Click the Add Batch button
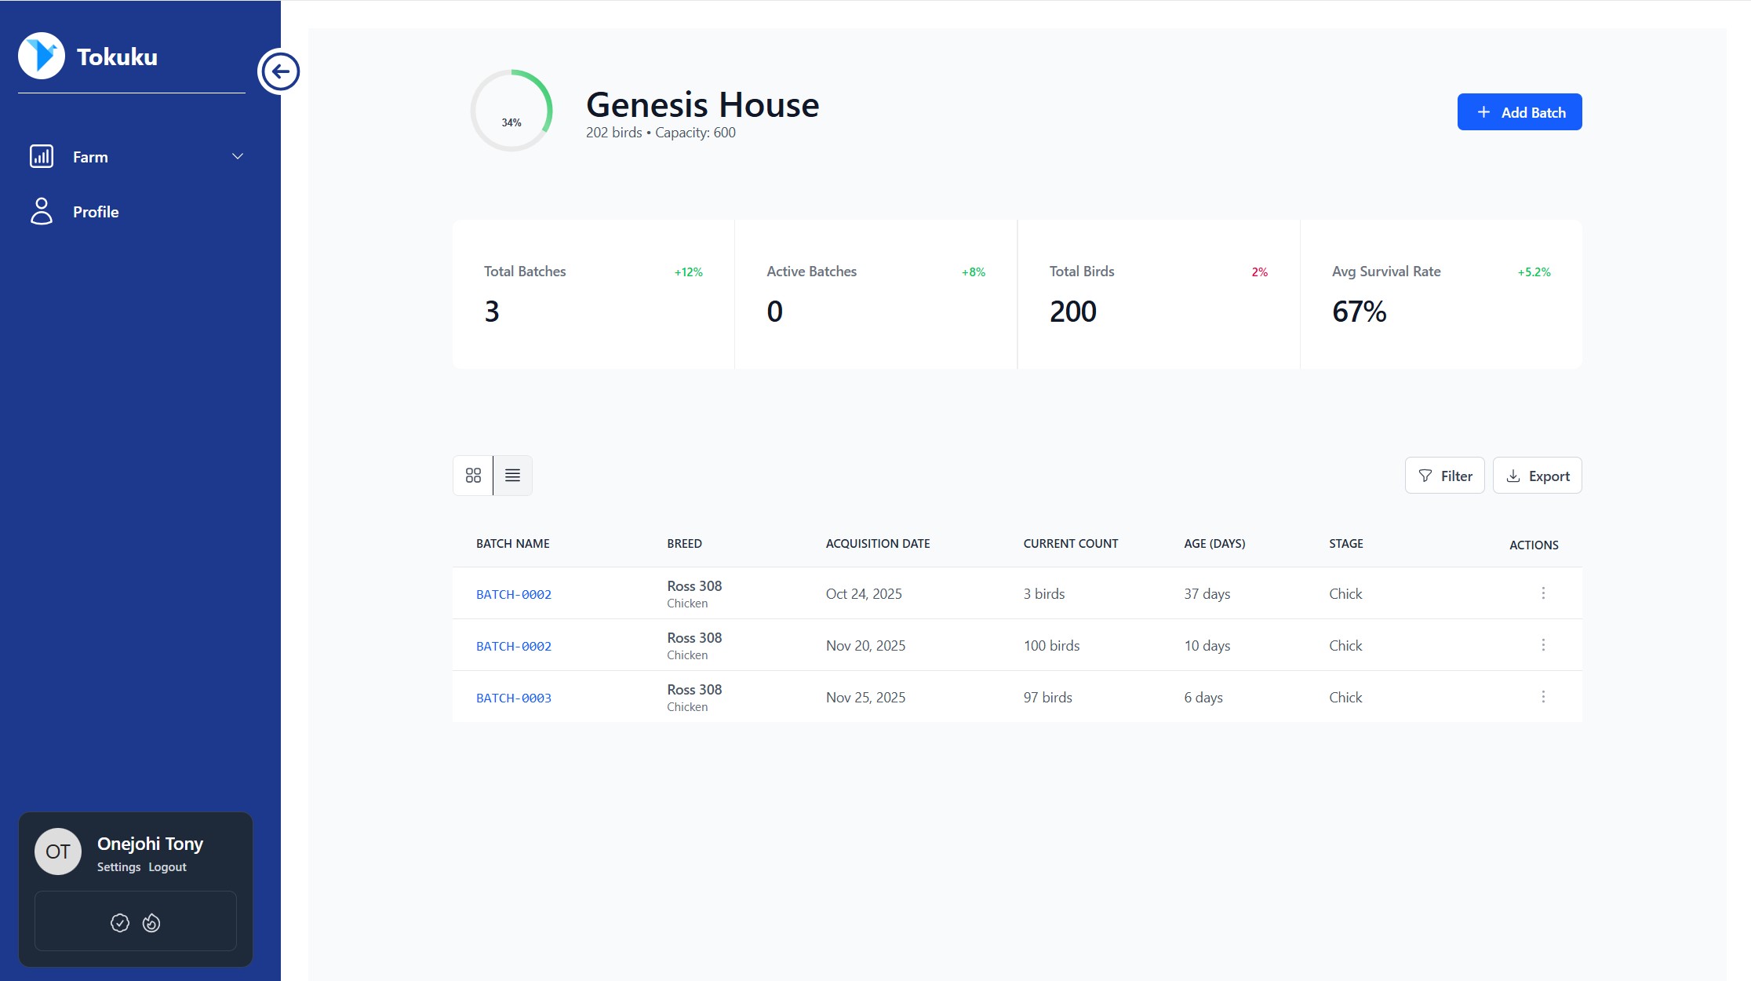 1519,112
